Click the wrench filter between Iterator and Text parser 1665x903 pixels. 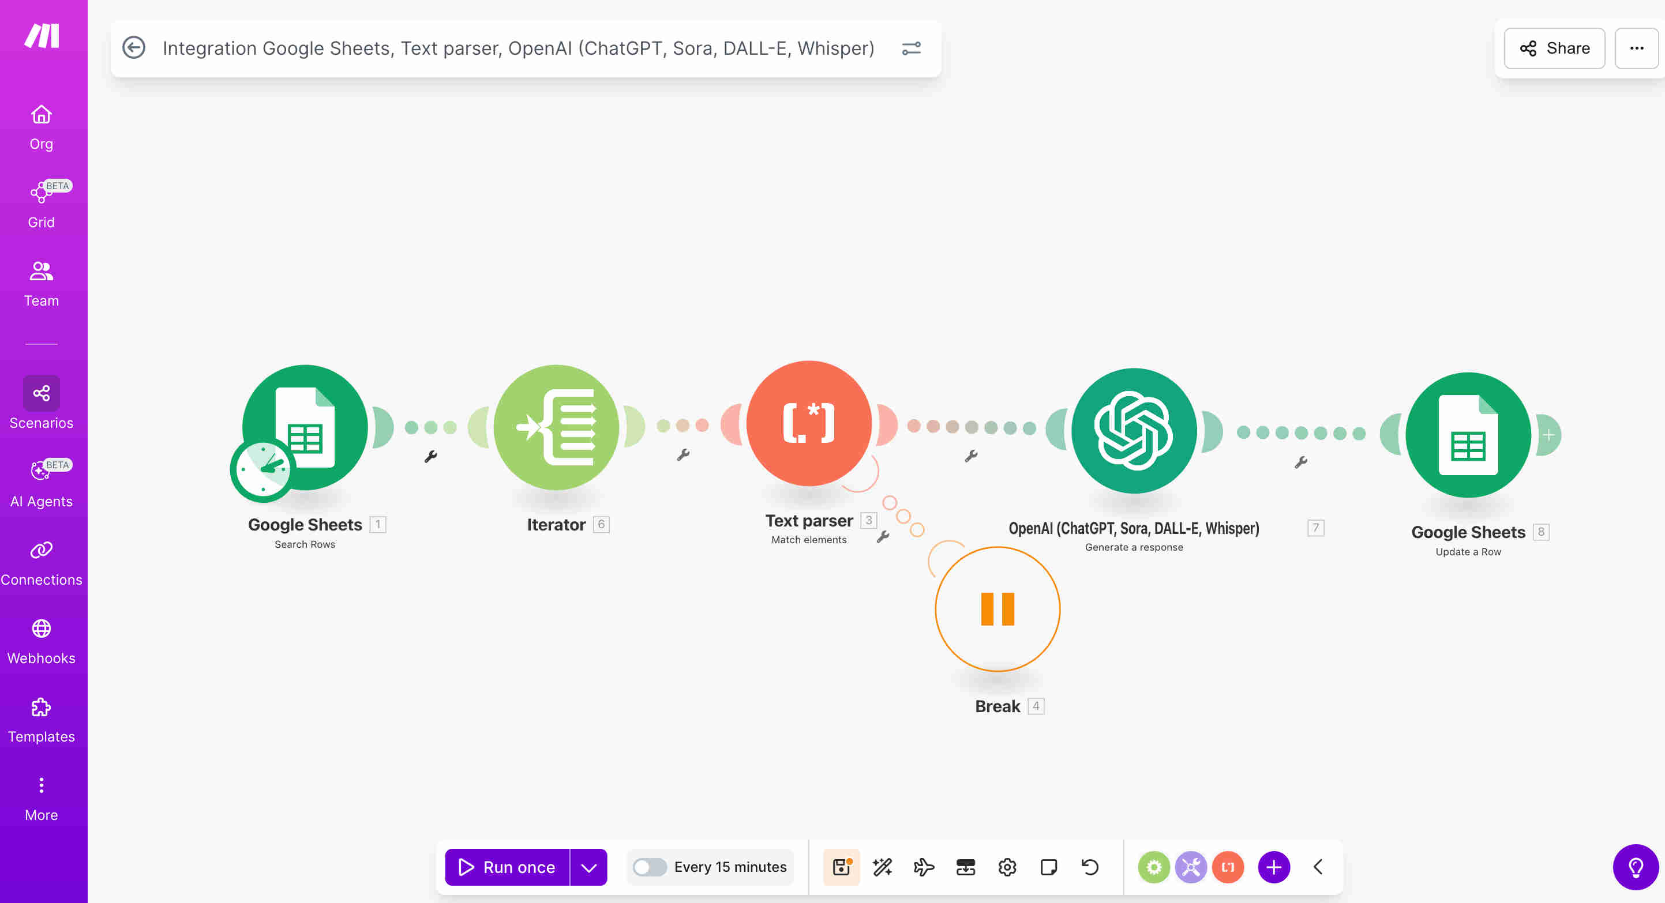(683, 455)
